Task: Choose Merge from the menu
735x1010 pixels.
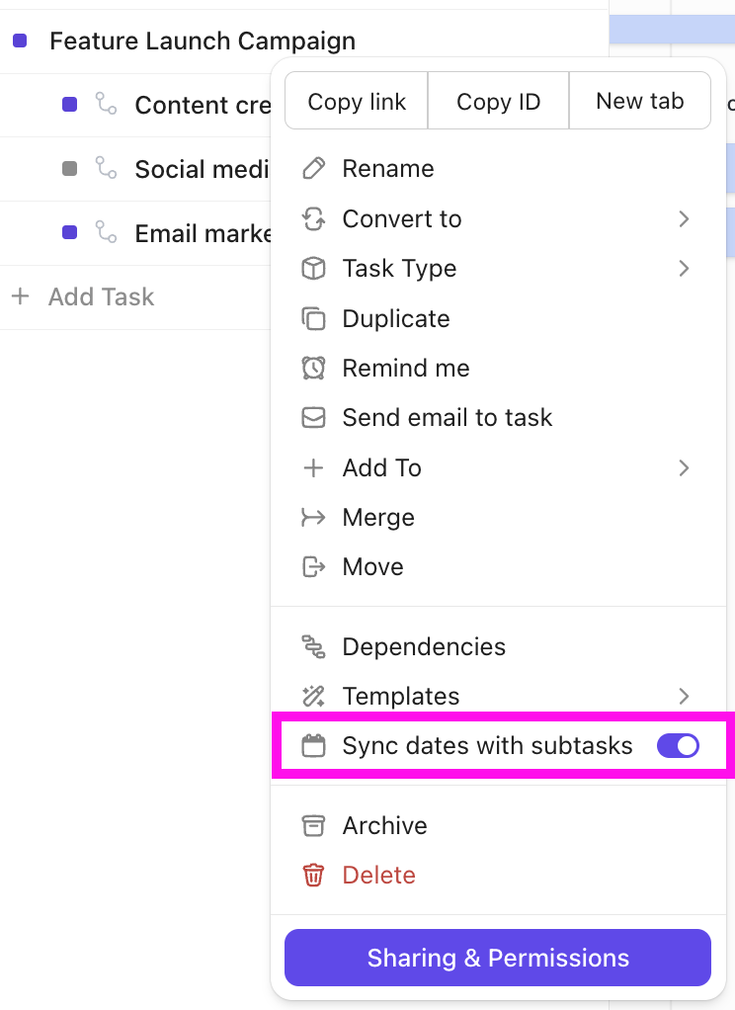Action: [x=499, y=517]
